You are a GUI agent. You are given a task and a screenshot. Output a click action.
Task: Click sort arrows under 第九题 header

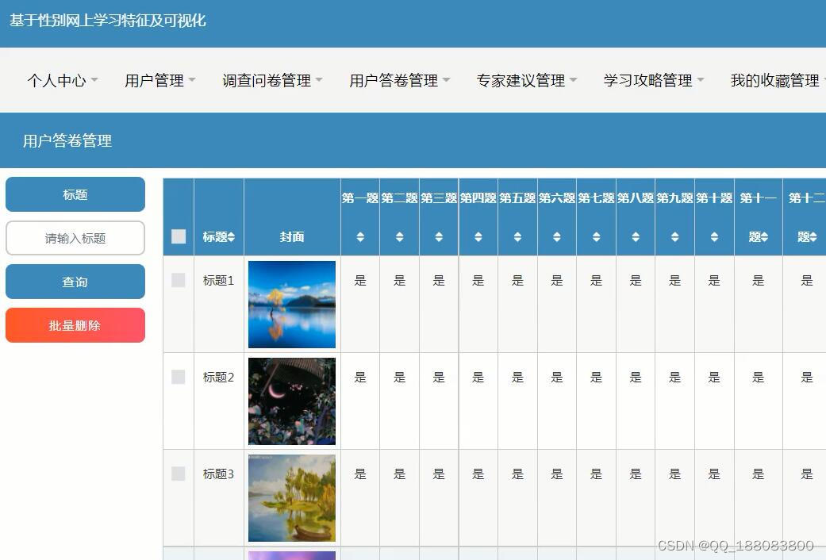point(674,237)
